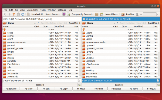
Task: Click the up-arrow parent directory entry in left panel
Action: click(40, 30)
